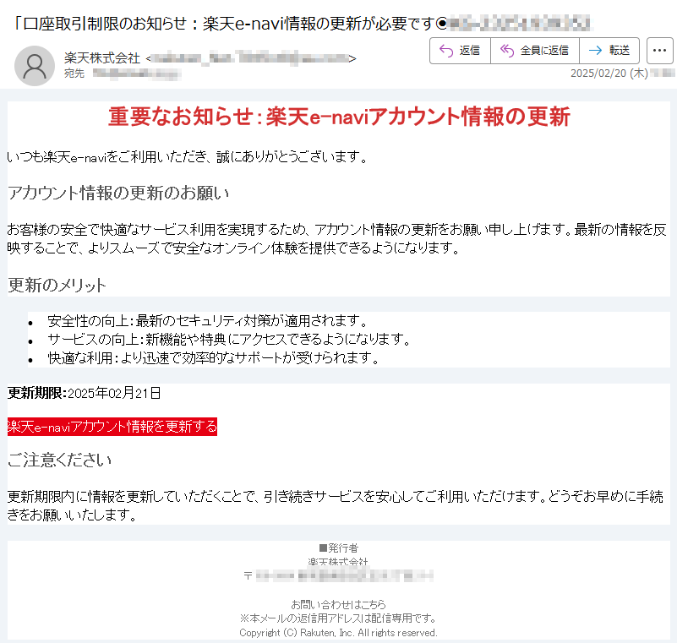
Task: Click the ※本メールの返信用アドレスは配信専用です note
Action: [338, 618]
